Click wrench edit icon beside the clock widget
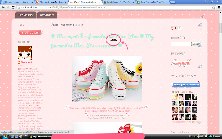 pyautogui.click(x=41, y=33)
